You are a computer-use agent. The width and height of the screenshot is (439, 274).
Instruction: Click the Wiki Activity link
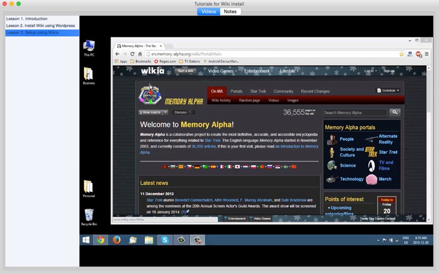(221, 100)
